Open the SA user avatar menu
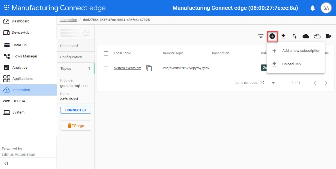This screenshot has height=169, width=336. (x=326, y=8)
